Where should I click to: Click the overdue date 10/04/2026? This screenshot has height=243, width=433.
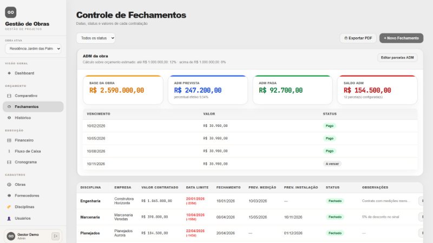pyautogui.click(x=195, y=215)
